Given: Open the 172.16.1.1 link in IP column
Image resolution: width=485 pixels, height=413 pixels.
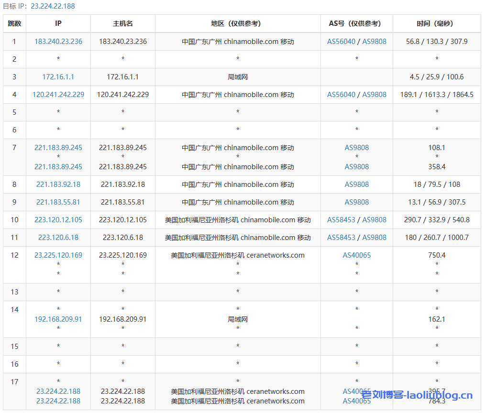Looking at the screenshot, I should 58,77.
